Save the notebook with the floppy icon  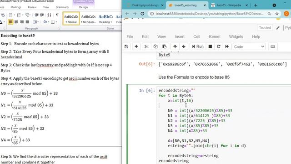click(126, 46)
